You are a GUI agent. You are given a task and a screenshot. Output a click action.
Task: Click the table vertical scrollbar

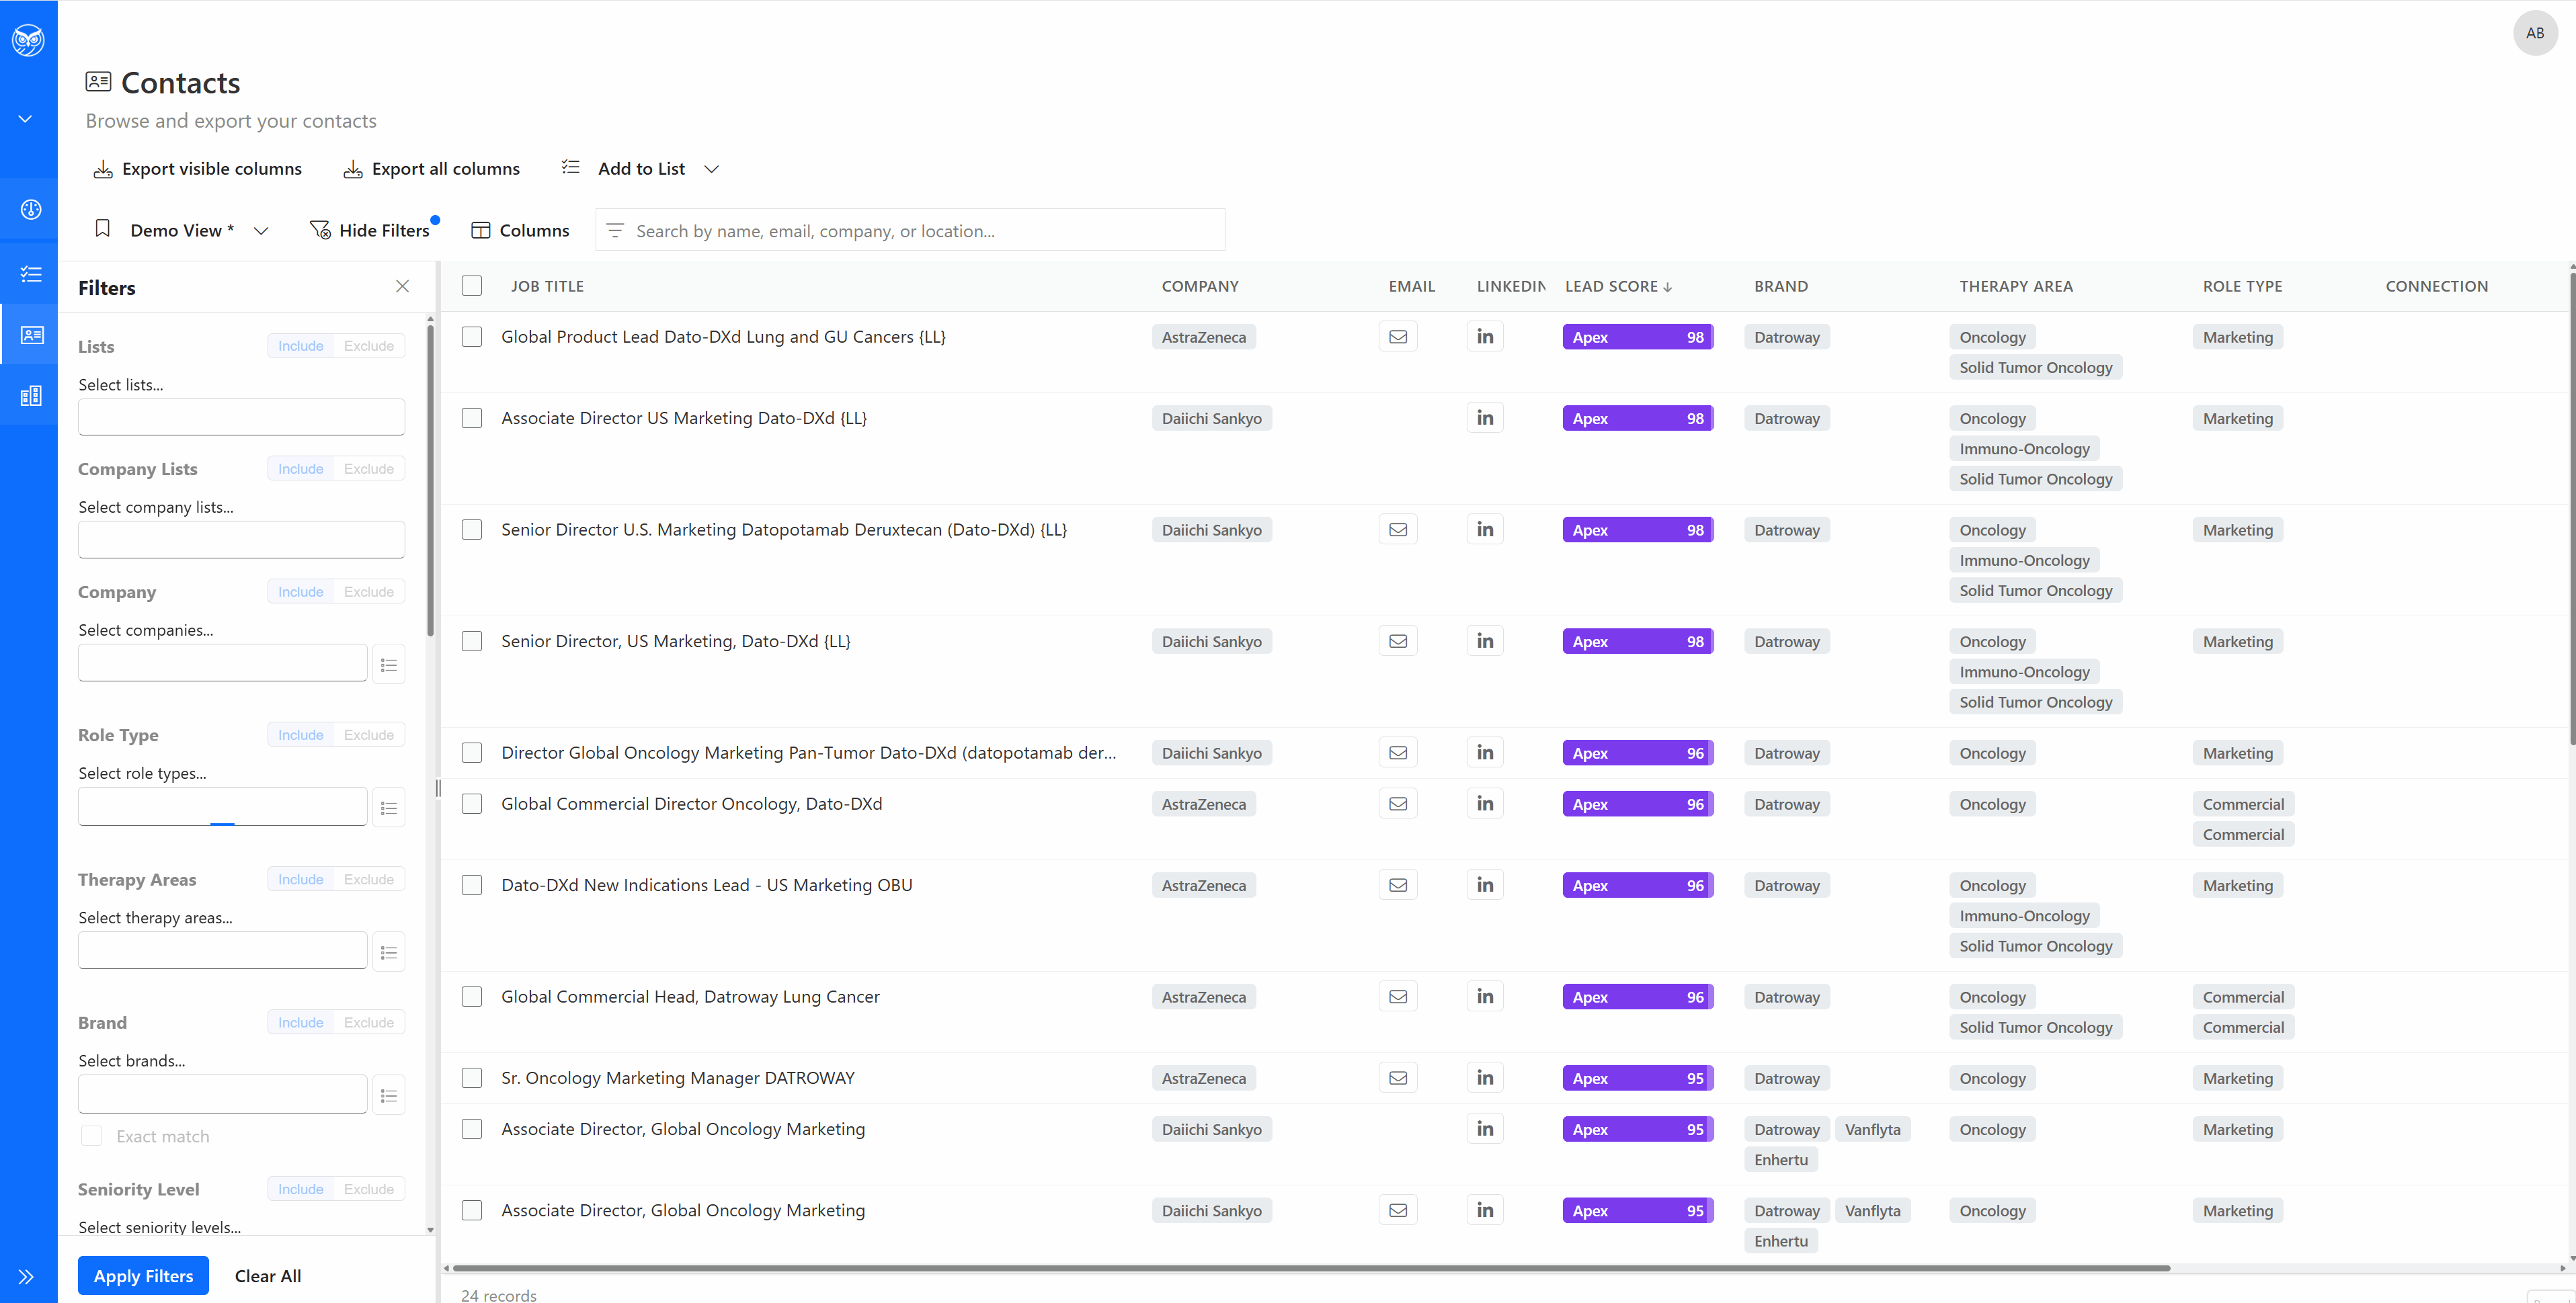pos(2572,508)
